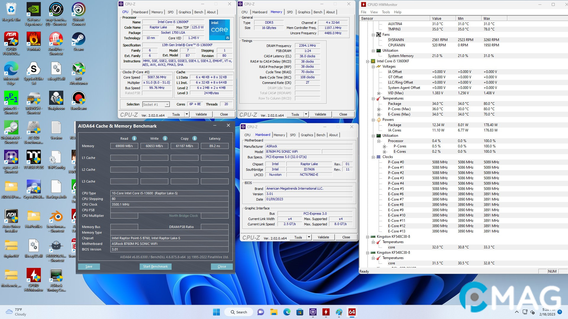
Task: Click HWMonitor icon in the taskbar
Action: click(326, 312)
